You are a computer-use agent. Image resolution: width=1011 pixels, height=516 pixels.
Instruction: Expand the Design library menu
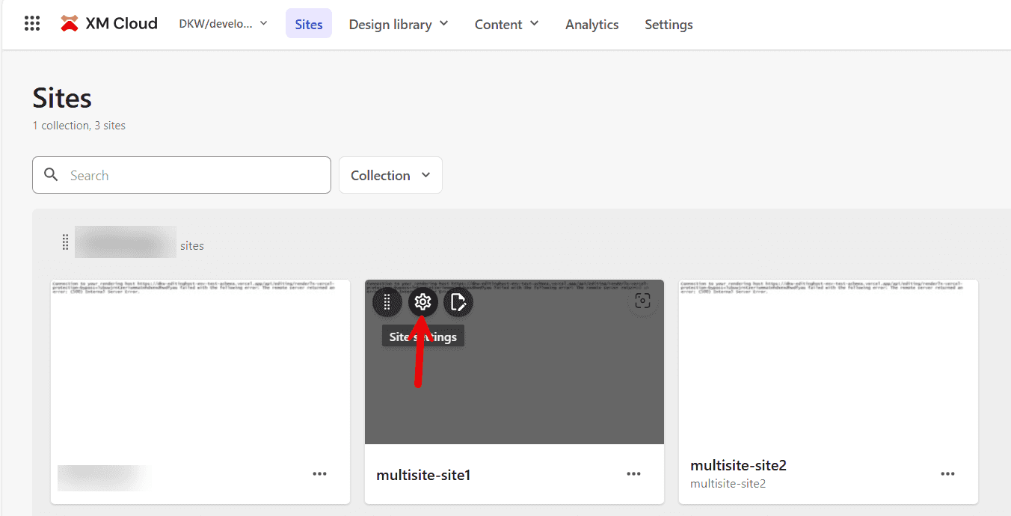pos(399,24)
